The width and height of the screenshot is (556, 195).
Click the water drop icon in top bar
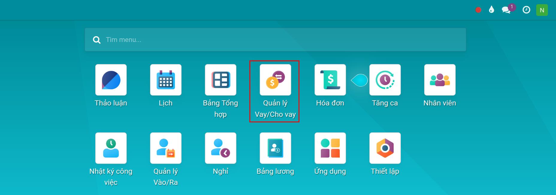coord(491,10)
